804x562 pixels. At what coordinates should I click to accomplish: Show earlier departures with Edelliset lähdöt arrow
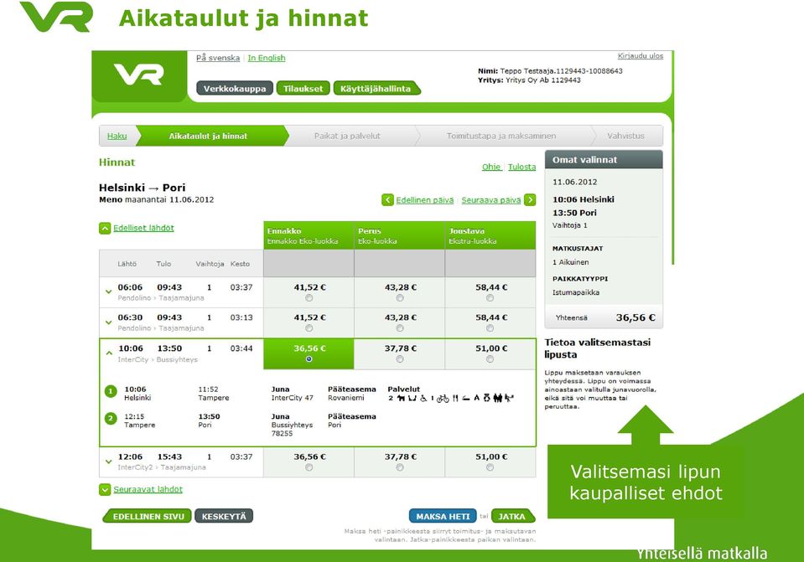pyautogui.click(x=105, y=229)
